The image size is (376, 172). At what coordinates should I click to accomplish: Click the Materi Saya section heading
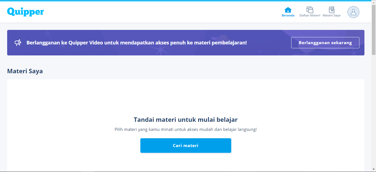coord(25,71)
